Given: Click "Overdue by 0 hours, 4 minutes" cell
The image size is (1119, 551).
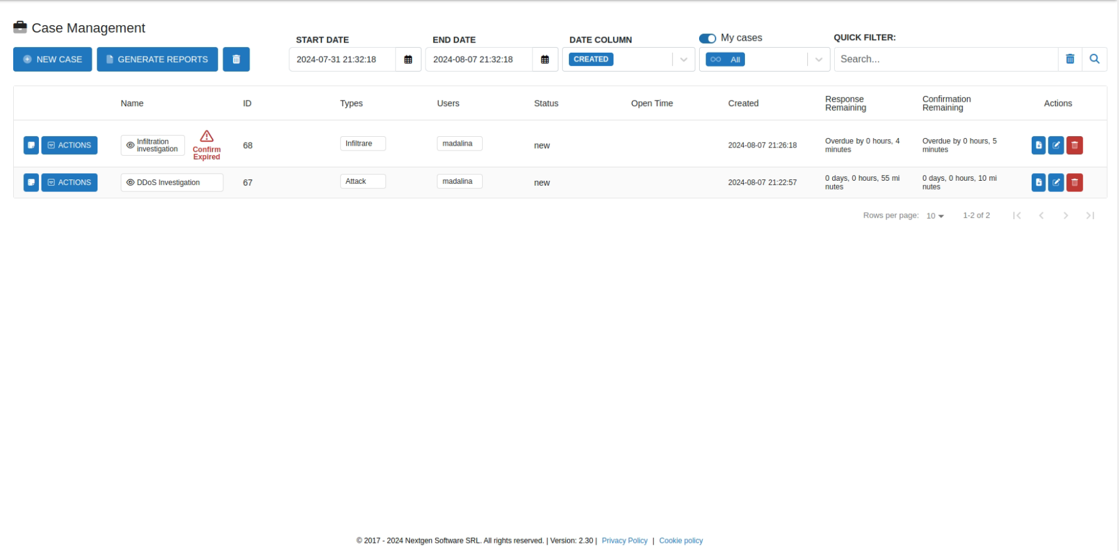Looking at the screenshot, I should [862, 146].
